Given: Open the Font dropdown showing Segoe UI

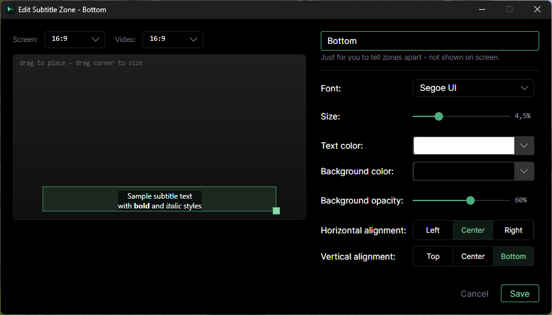Looking at the screenshot, I should coord(473,88).
